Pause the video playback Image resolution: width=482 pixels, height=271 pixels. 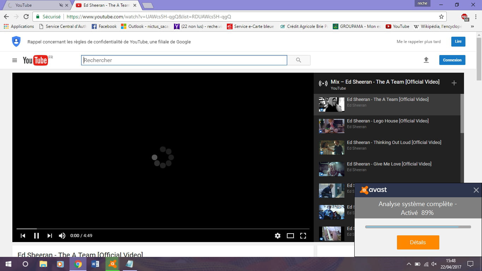pos(36,236)
